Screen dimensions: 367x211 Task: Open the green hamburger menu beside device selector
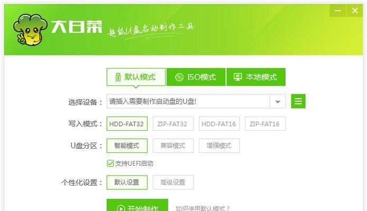click(x=298, y=101)
